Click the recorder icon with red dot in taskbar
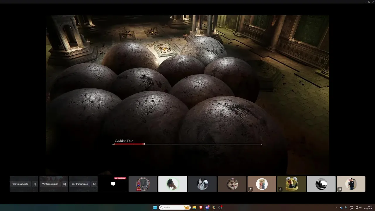 coord(220,207)
